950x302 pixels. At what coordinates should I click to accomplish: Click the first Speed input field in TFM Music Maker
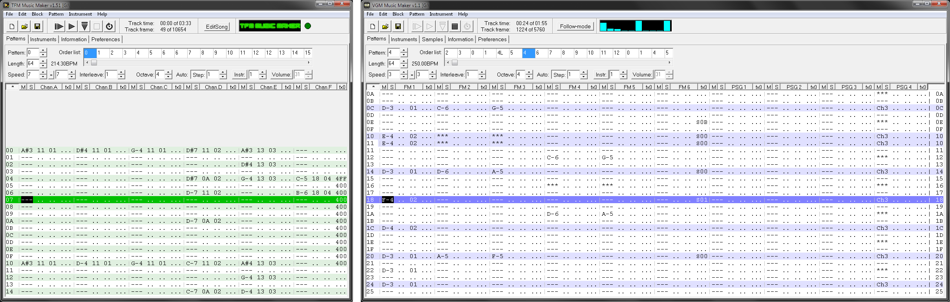pos(33,75)
